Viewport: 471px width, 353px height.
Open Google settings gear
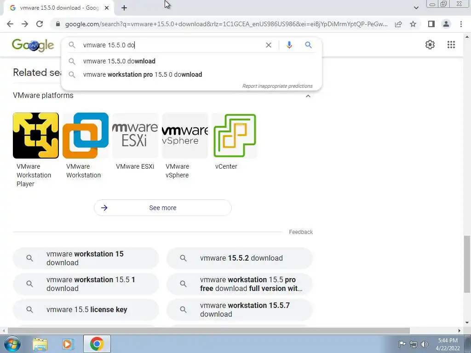coord(430,45)
